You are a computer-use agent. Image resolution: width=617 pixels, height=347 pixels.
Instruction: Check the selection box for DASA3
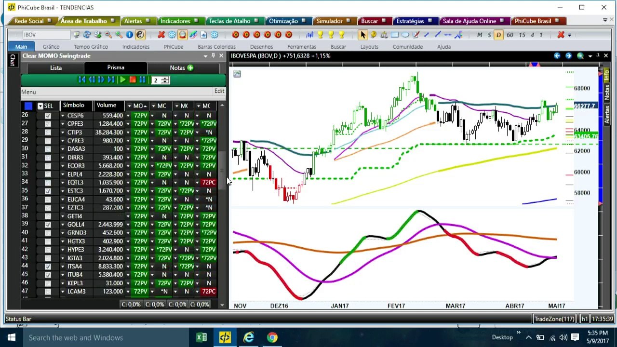coord(48,149)
